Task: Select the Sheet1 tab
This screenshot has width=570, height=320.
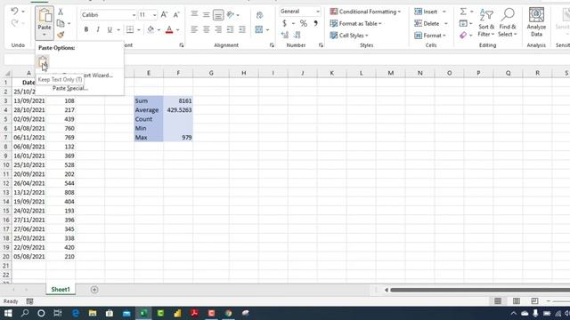Action: coord(61,290)
